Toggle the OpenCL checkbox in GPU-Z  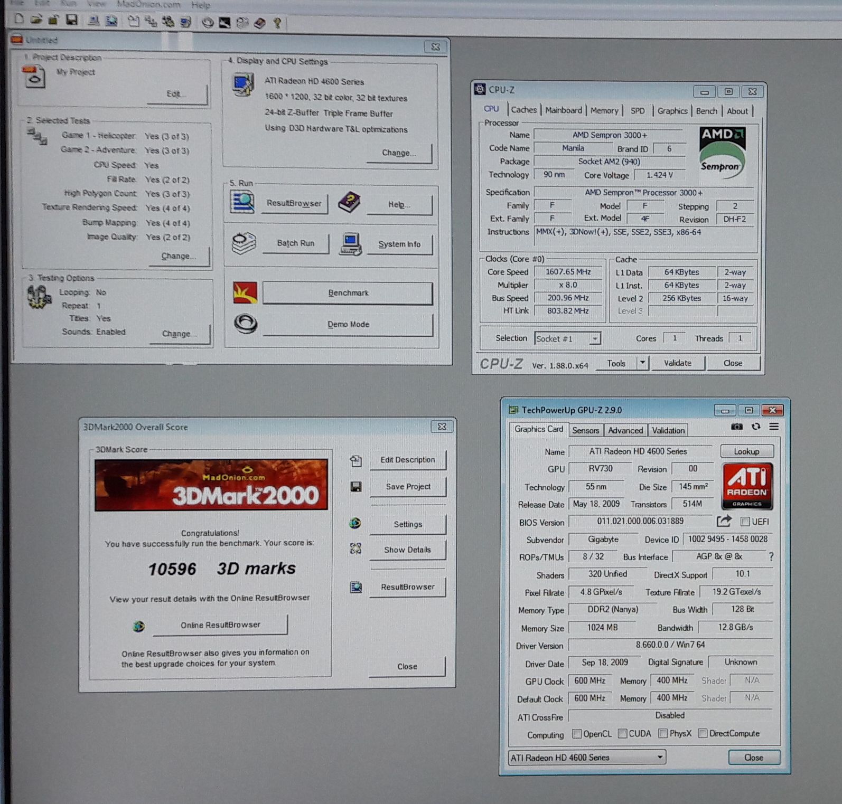[577, 734]
